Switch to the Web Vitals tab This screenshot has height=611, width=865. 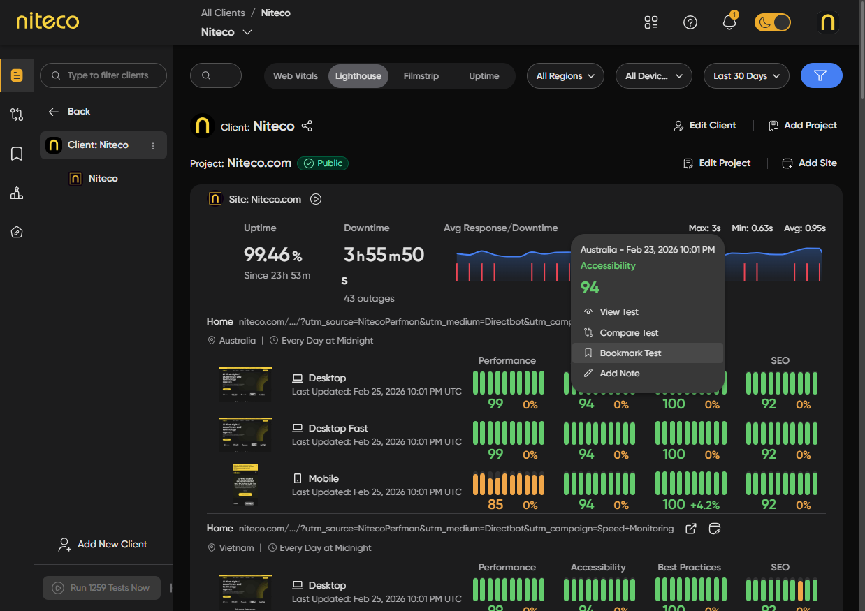click(x=295, y=75)
